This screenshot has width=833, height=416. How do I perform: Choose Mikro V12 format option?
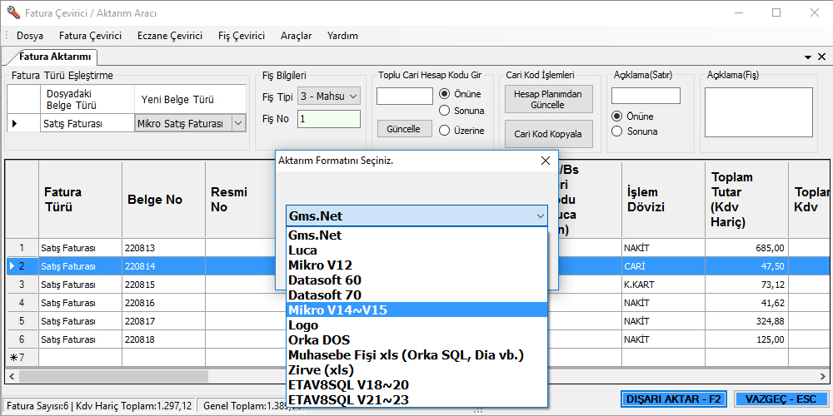pyautogui.click(x=416, y=265)
